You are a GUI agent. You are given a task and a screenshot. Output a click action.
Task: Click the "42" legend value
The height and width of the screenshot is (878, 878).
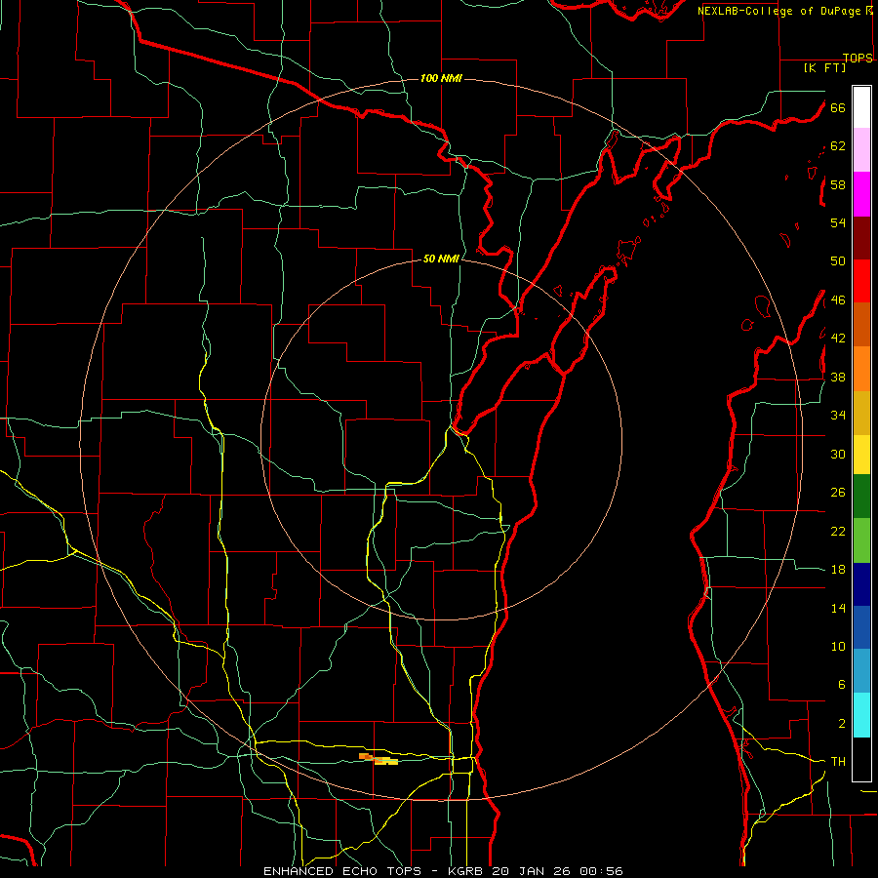point(838,339)
